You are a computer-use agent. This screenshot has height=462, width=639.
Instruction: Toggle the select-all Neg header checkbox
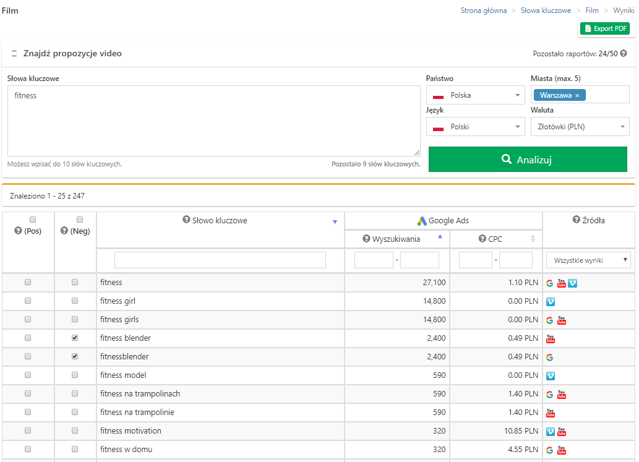[x=80, y=220]
